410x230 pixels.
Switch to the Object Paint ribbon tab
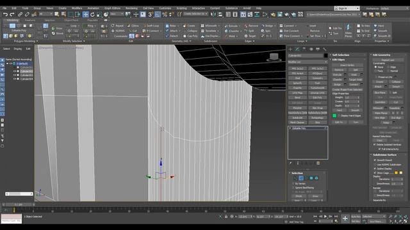71,20
